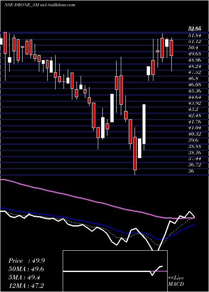This screenshot has height=292, width=209.
Task: Click the 38.88 price axis label
Action: tap(195, 146)
